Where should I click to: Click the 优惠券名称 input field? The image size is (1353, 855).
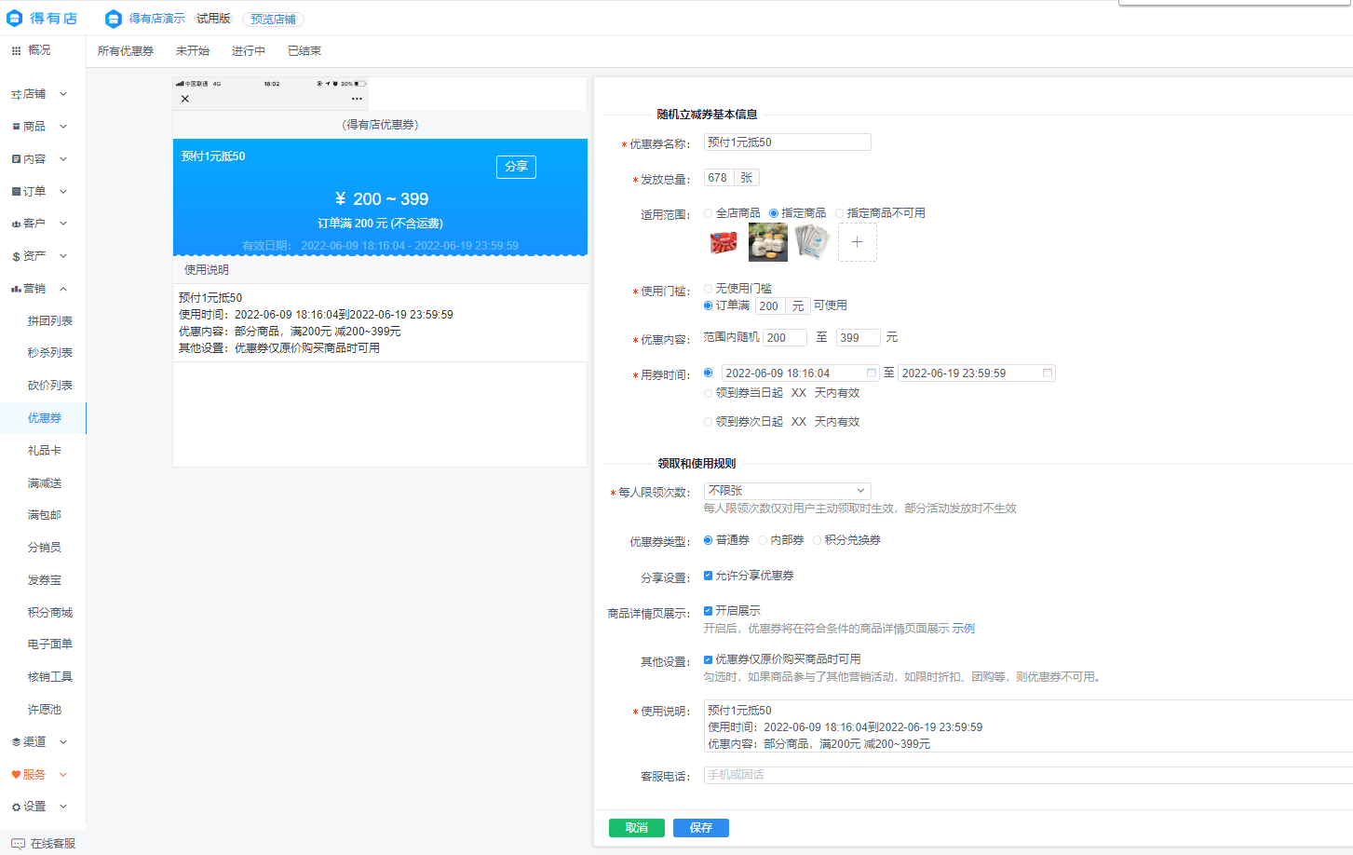788,142
